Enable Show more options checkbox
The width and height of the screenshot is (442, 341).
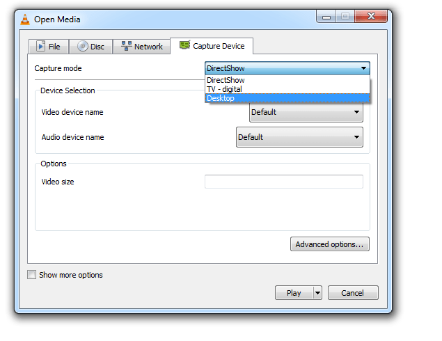pyautogui.click(x=32, y=275)
